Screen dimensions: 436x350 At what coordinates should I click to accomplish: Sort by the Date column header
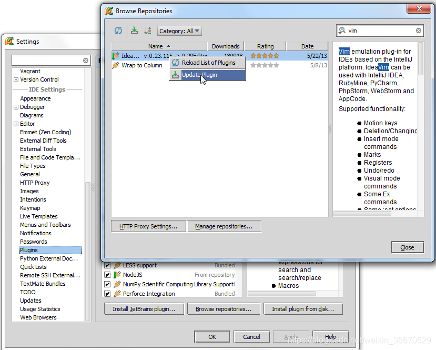pyautogui.click(x=307, y=46)
